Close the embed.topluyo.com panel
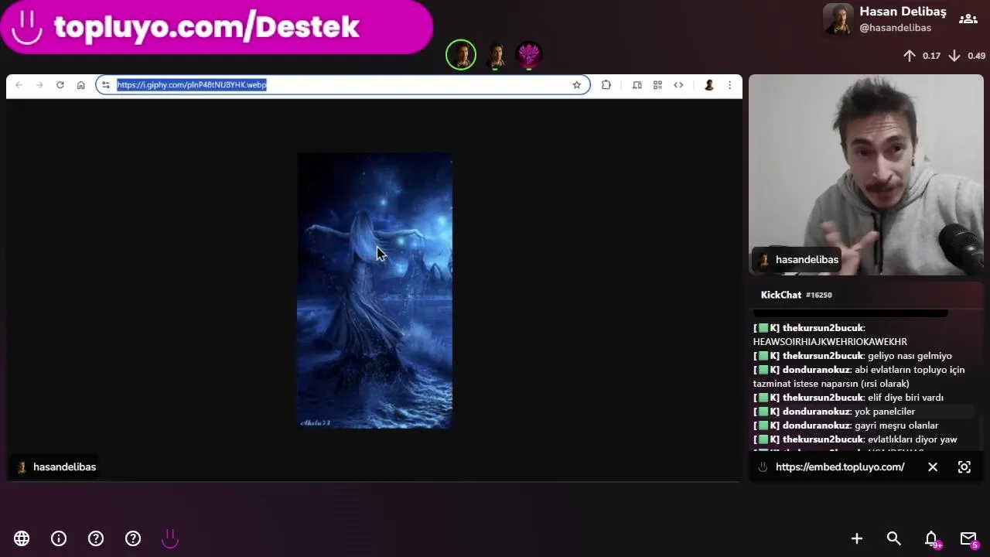 933,467
